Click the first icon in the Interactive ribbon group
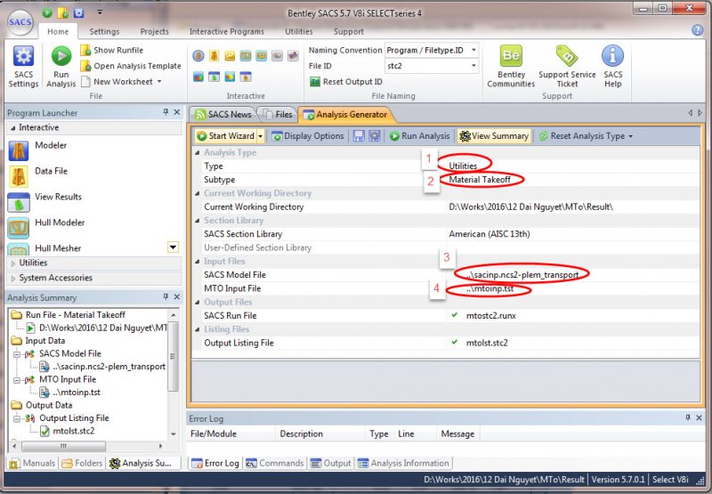 tap(198, 56)
